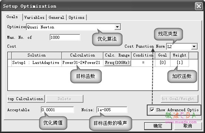
Task: Open the Options tab
Action: [x=77, y=17]
